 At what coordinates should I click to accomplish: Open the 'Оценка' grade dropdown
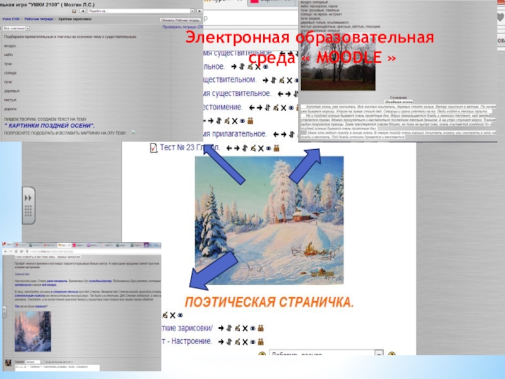[35, 362]
